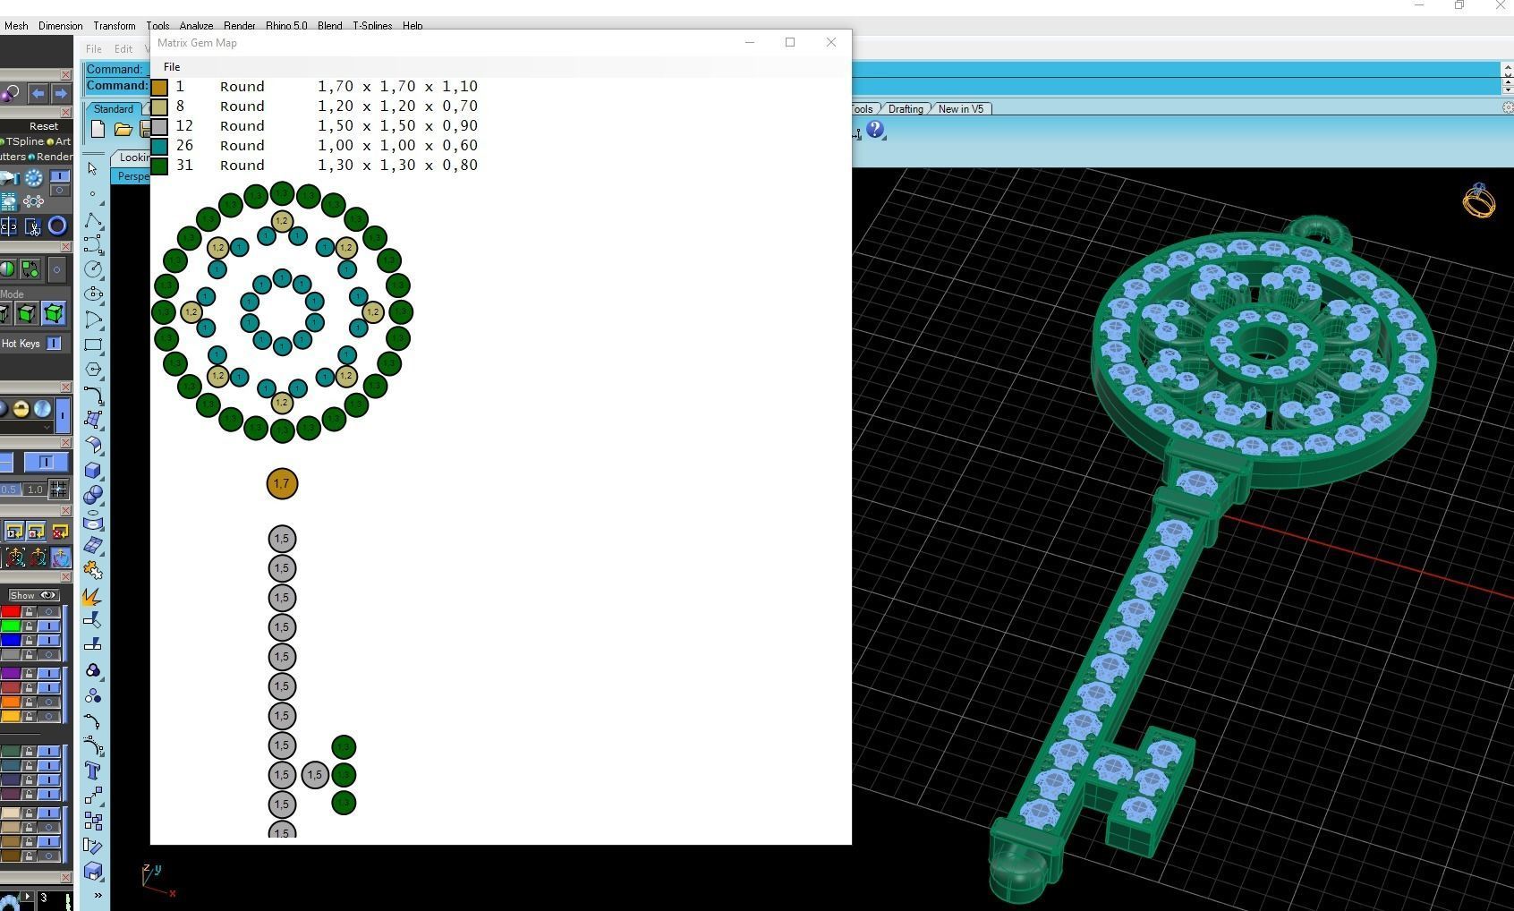Select the Surface from points tool
Screen dimensions: 1514x911
tap(93, 420)
